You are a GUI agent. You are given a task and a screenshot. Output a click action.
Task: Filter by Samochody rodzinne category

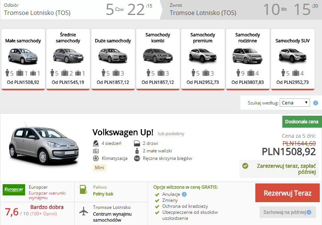point(247,59)
